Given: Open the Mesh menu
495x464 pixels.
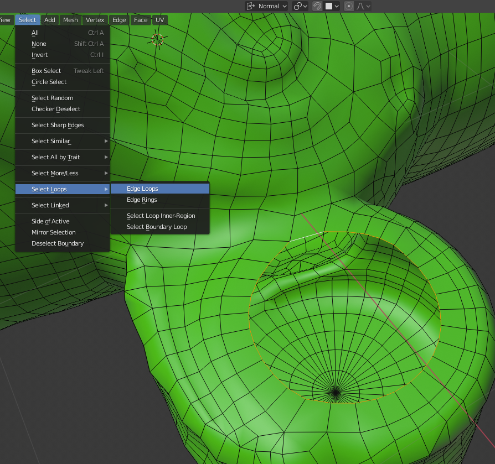Looking at the screenshot, I should pos(70,20).
